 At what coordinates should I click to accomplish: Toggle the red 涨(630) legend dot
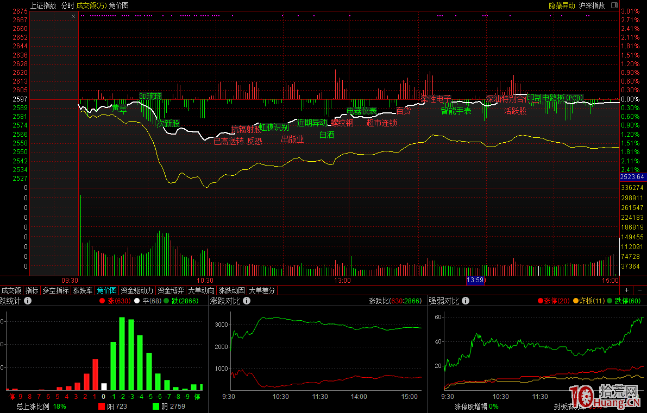click(x=102, y=301)
